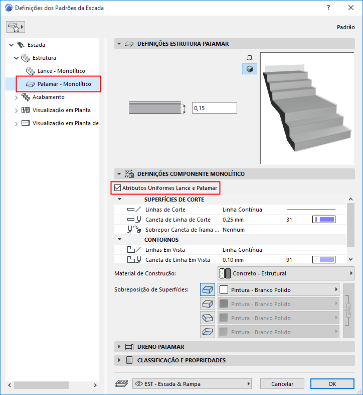Close the dialog with X button
This screenshot has width=363, height=395.
(351, 8)
